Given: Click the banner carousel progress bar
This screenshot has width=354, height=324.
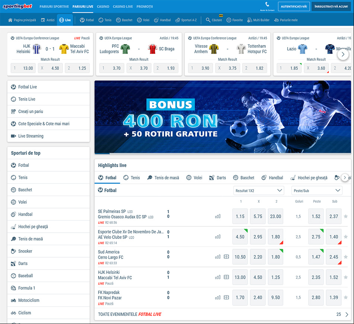Looking at the screenshot, I should point(223,154).
